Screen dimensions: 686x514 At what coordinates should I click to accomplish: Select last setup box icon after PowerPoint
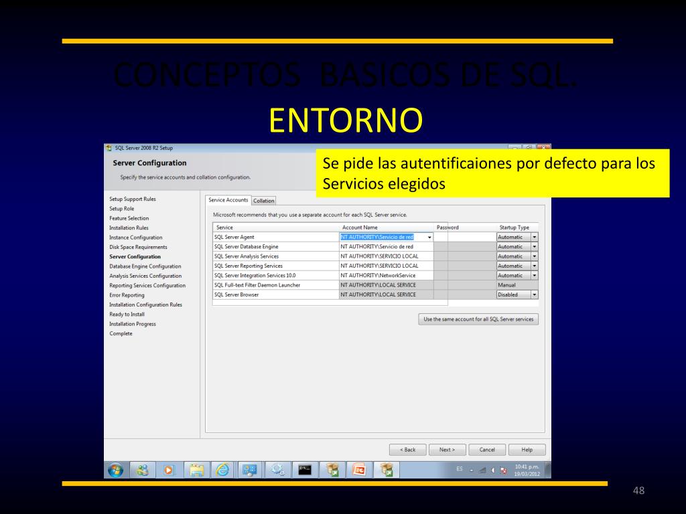pos(387,470)
